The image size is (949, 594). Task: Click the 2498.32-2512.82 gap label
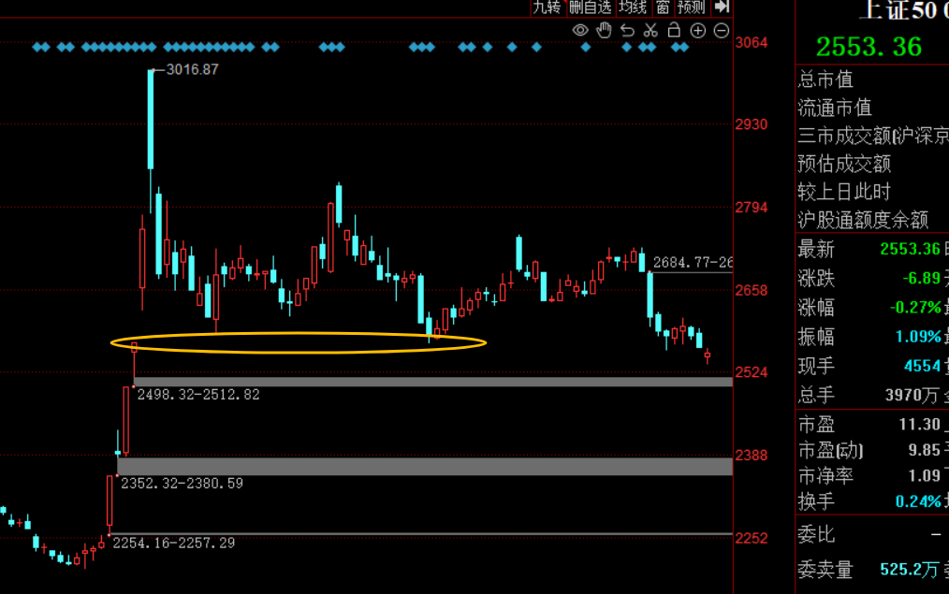198,395
